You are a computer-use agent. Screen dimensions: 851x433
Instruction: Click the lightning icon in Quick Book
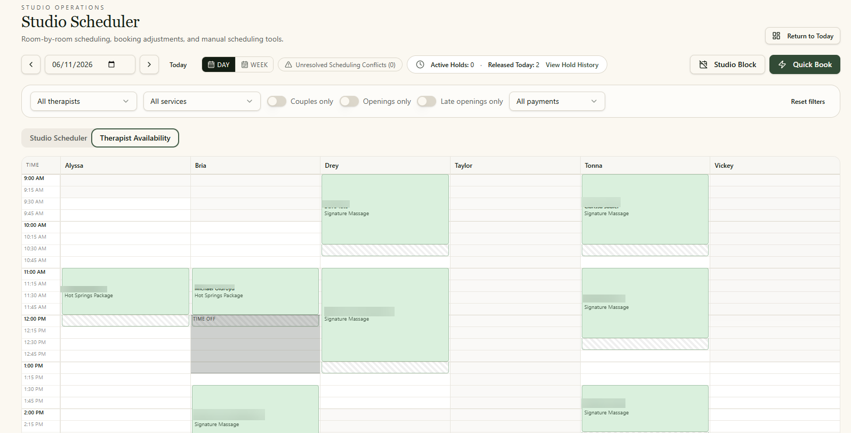tap(782, 64)
